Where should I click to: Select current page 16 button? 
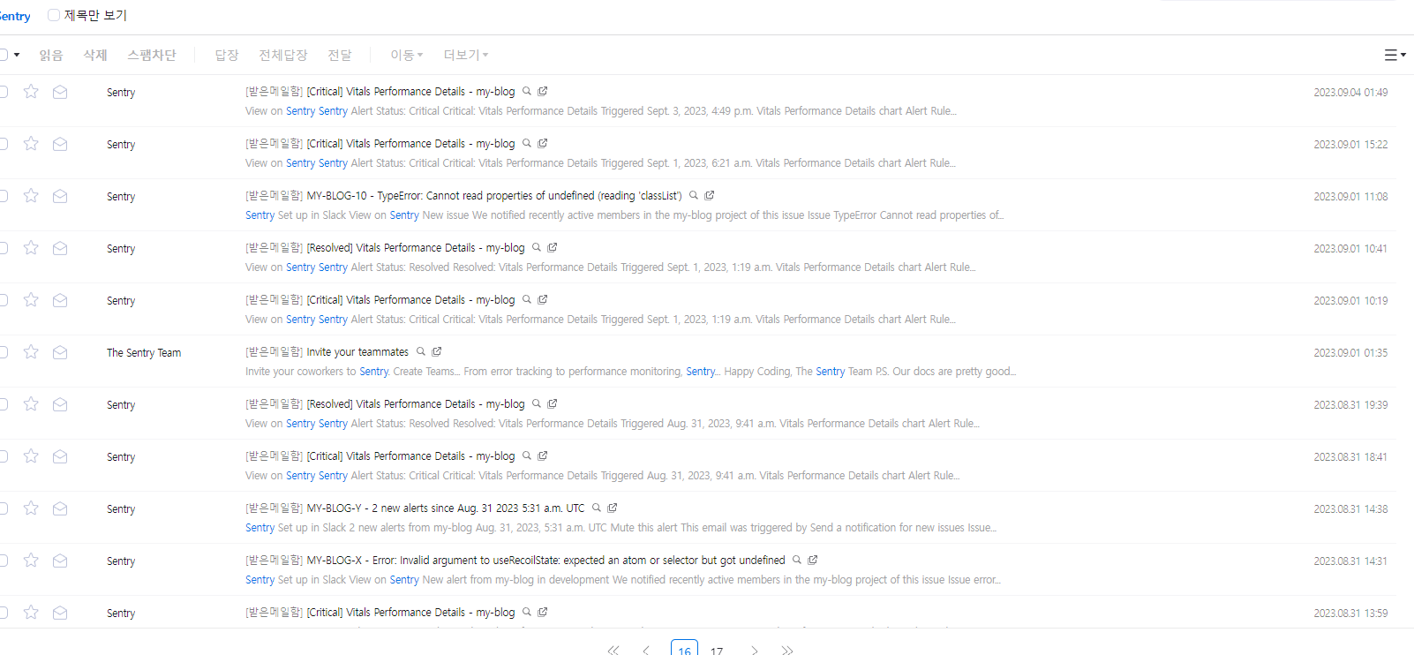(x=684, y=648)
